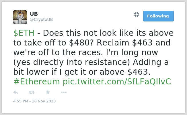Image resolution: width=187 pixels, height=115 pixels.
Task: Click 'bit lower if I get it' text
Action: [50, 72]
